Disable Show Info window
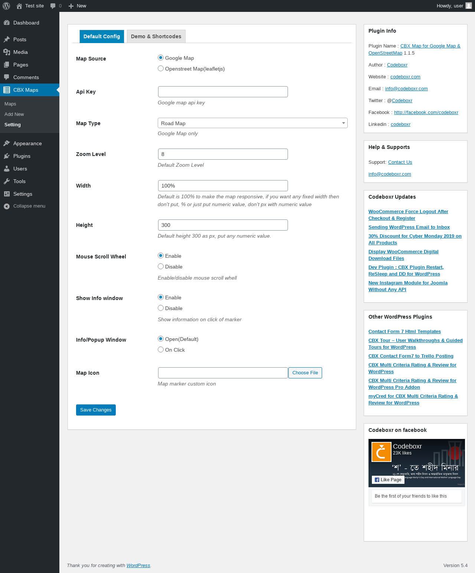The width and height of the screenshot is (475, 573). click(161, 308)
